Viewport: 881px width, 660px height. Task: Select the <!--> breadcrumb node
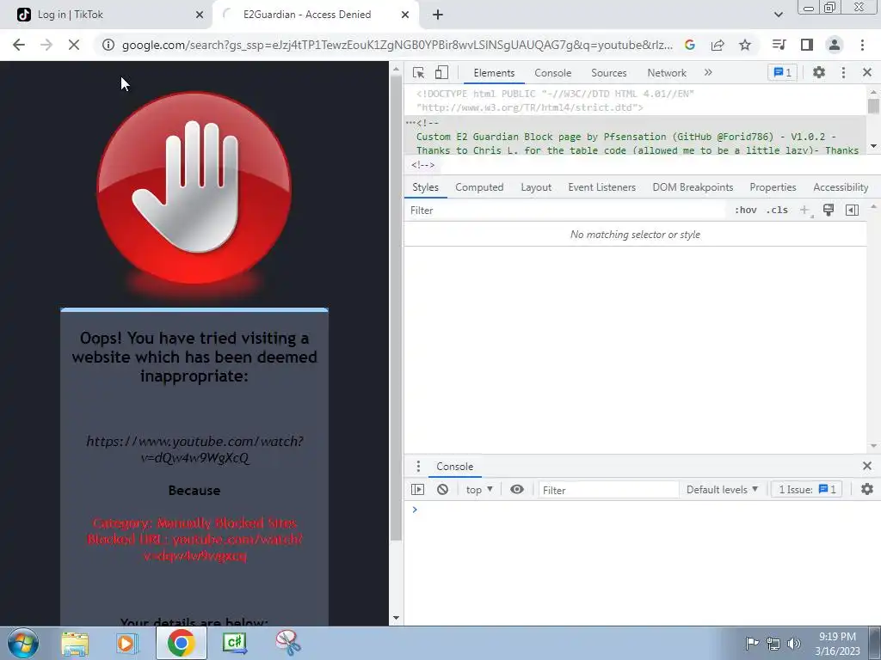pos(422,165)
